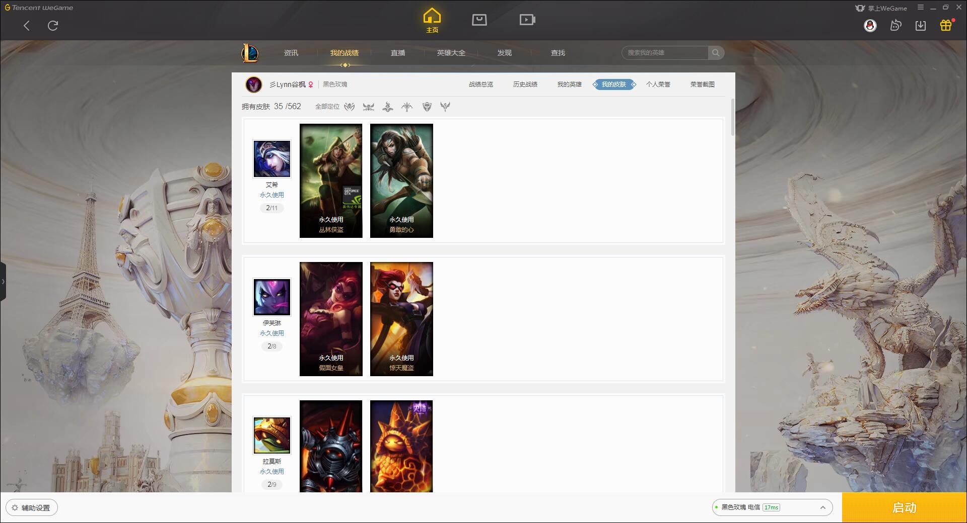Click the 2/9 skin count badge under 拉莫斯

[x=272, y=484]
